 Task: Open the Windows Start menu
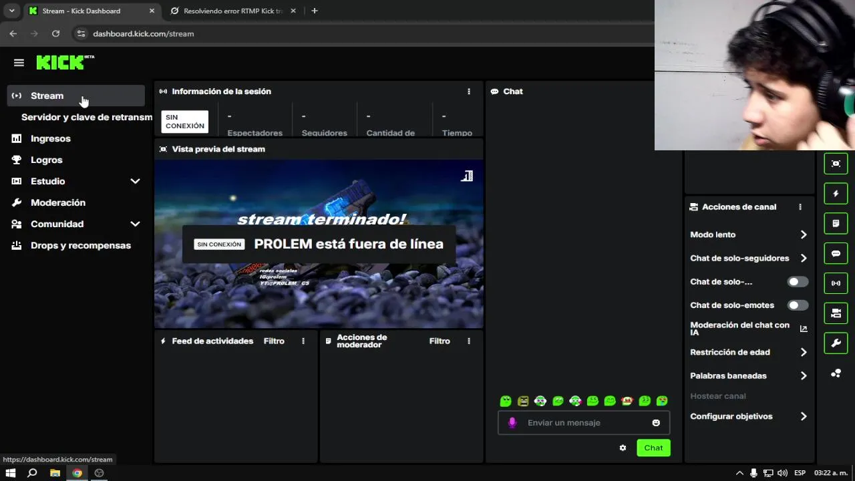[11, 473]
